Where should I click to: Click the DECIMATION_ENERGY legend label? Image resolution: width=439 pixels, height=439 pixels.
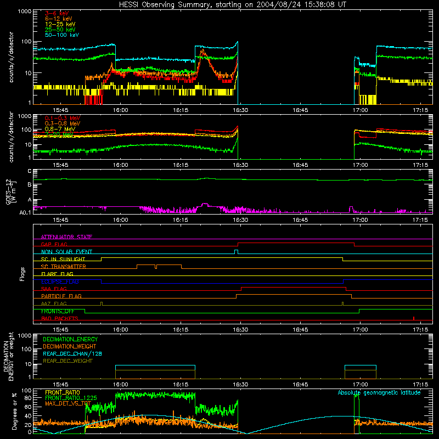(x=70, y=339)
